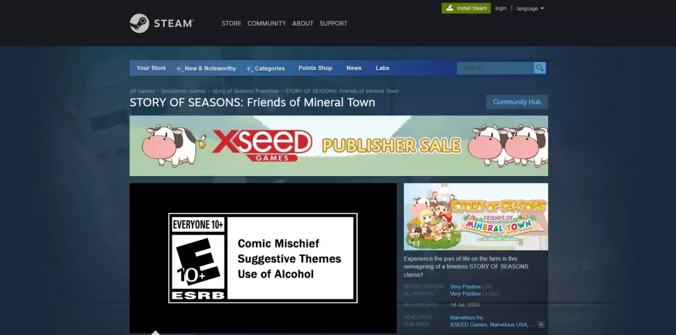This screenshot has height=335, width=676.
Task: Open the recent reviews Very Positive link
Action: 465,286
